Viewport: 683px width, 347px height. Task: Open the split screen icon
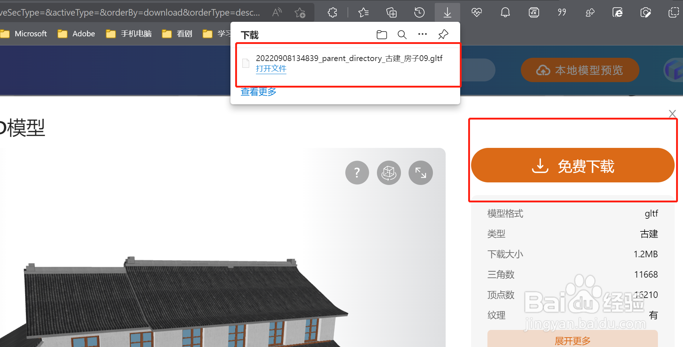pyautogui.click(x=674, y=12)
